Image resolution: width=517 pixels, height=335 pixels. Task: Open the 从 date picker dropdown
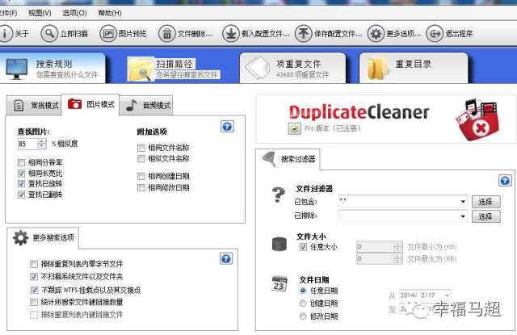coord(447,295)
